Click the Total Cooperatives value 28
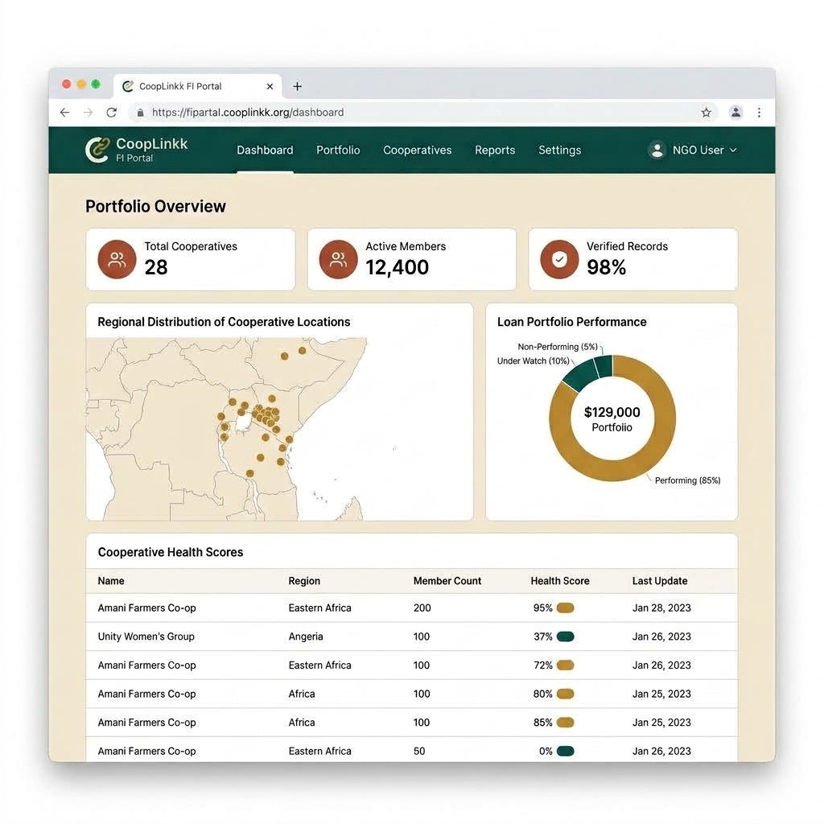The width and height of the screenshot is (824, 824). click(x=155, y=267)
